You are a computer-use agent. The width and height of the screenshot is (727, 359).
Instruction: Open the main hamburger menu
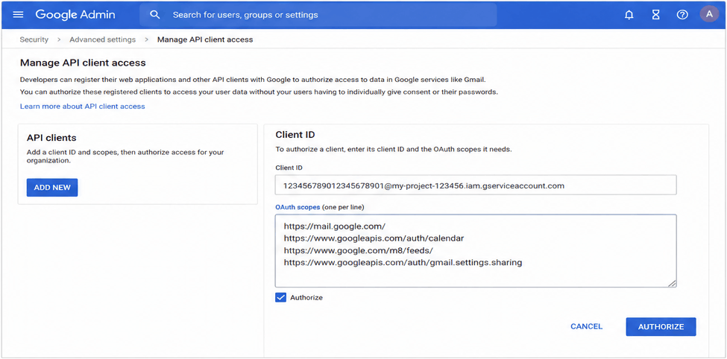(18, 14)
